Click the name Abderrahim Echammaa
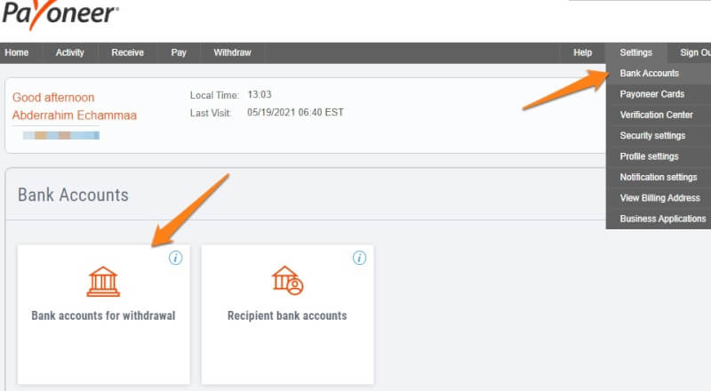 (75, 116)
